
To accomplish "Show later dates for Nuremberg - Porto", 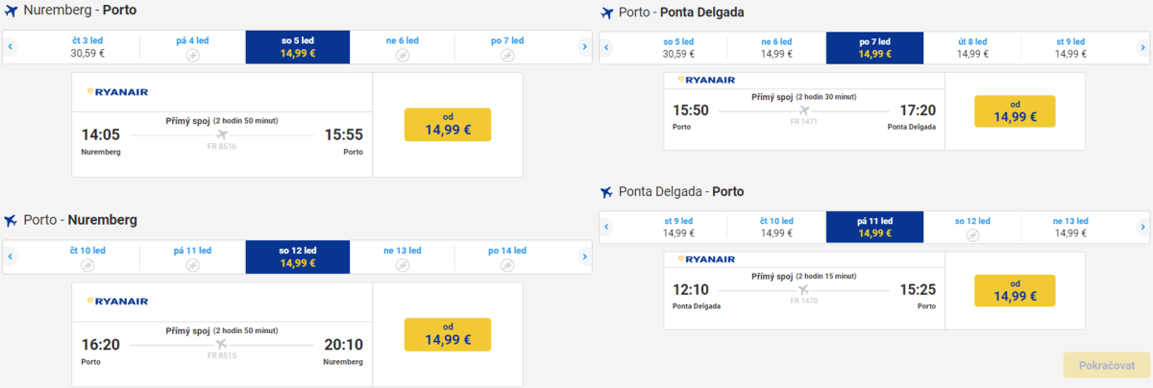I will [584, 47].
